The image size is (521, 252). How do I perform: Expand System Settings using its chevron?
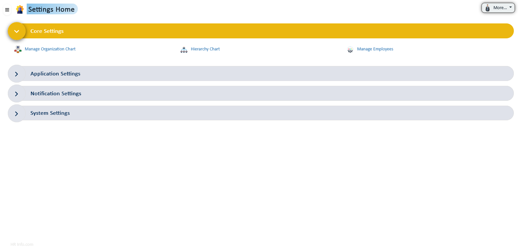tap(17, 114)
